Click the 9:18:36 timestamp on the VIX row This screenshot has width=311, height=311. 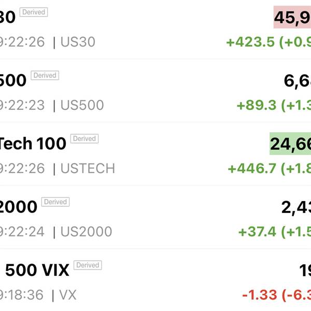(x=22, y=295)
